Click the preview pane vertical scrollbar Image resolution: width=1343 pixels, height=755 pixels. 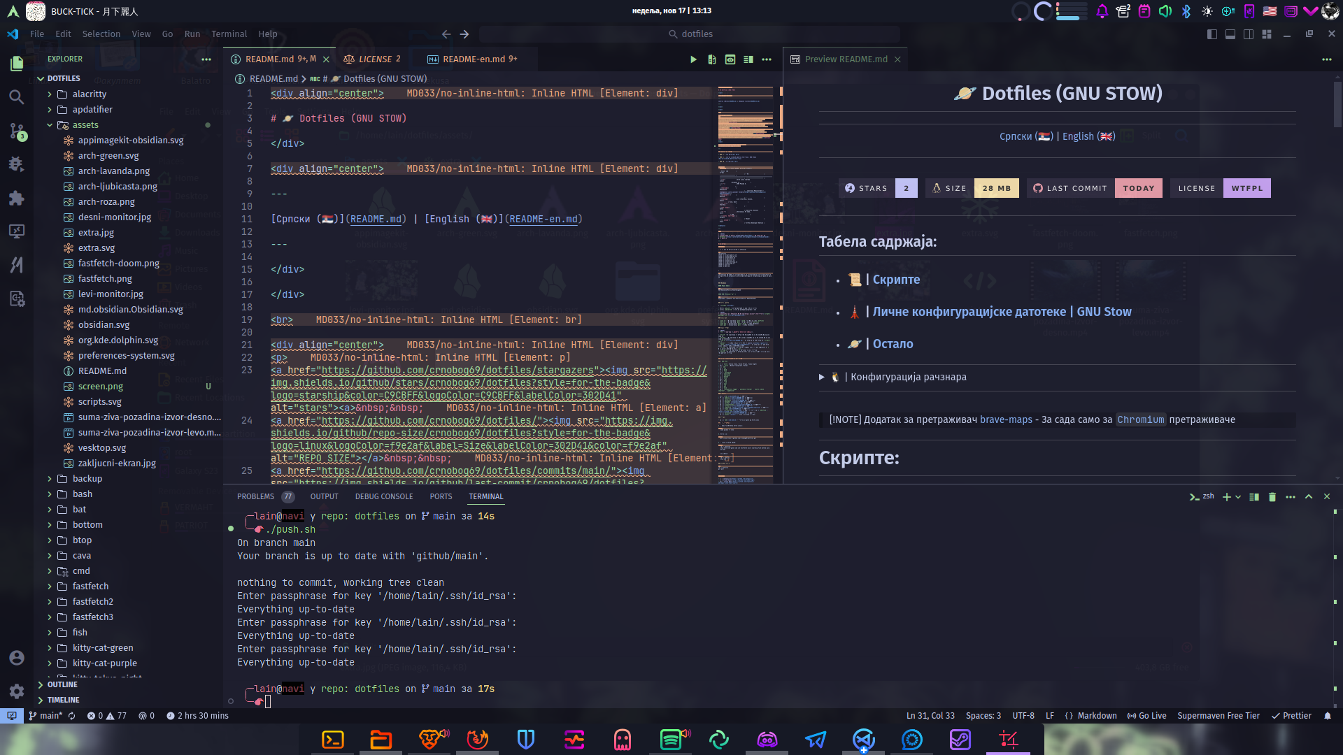pos(1337,105)
